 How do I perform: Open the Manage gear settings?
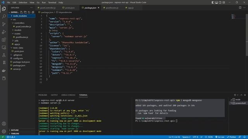point(4,131)
